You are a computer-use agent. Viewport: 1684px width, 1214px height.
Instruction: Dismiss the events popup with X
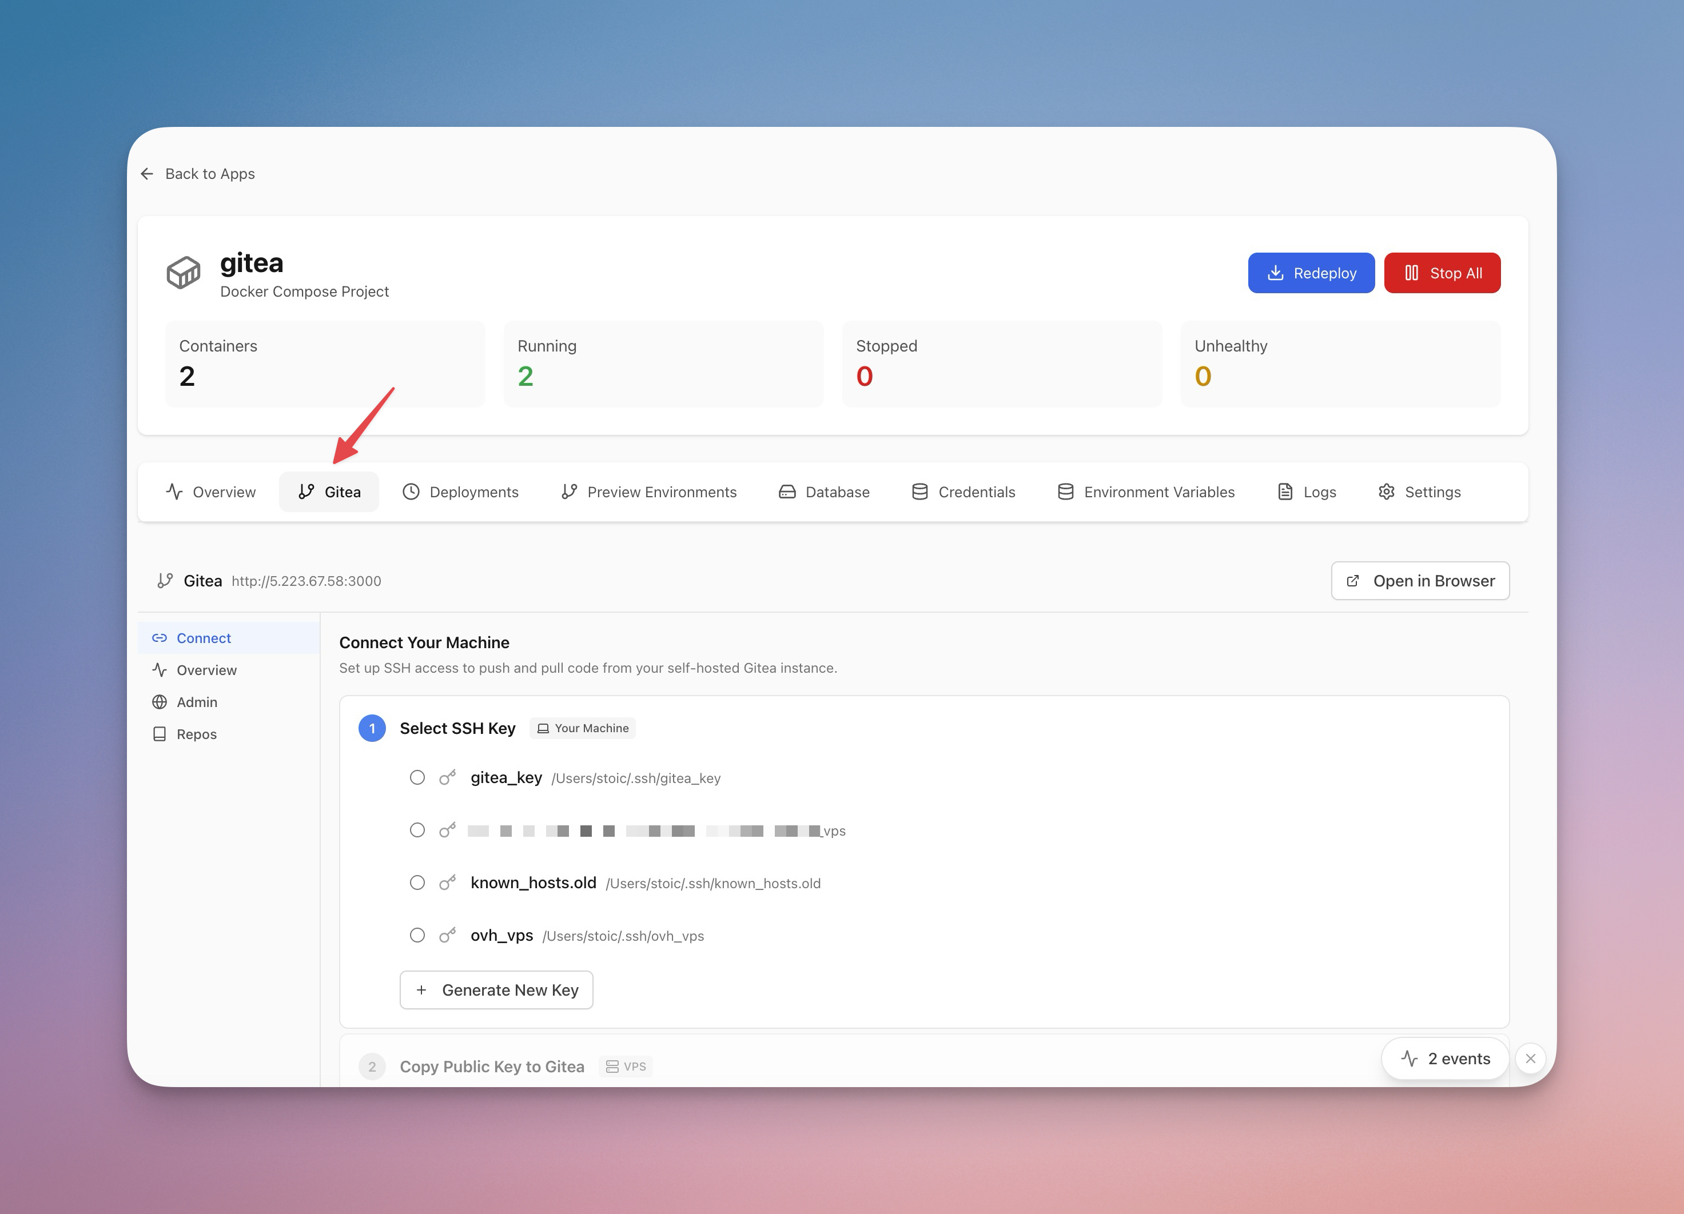(1530, 1059)
